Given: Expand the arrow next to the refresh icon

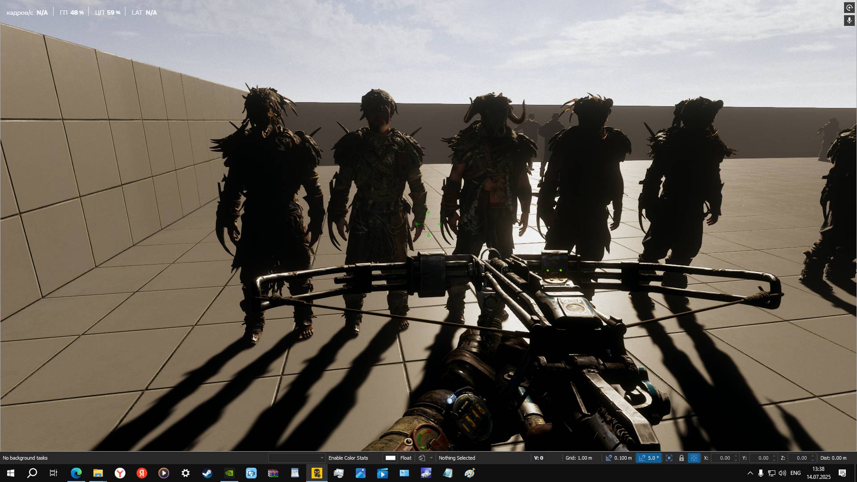Looking at the screenshot, I should tap(431, 458).
